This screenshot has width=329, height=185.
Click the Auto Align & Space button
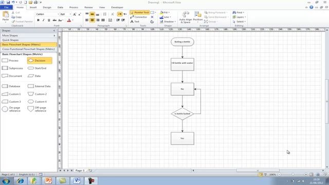[x=186, y=17]
